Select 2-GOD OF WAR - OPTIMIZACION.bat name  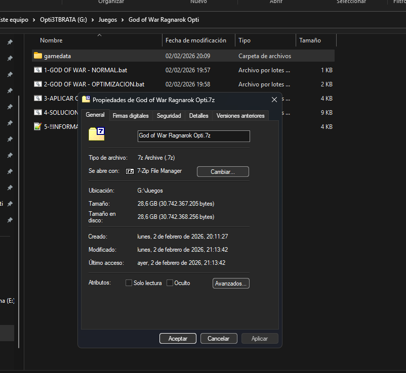(x=94, y=84)
